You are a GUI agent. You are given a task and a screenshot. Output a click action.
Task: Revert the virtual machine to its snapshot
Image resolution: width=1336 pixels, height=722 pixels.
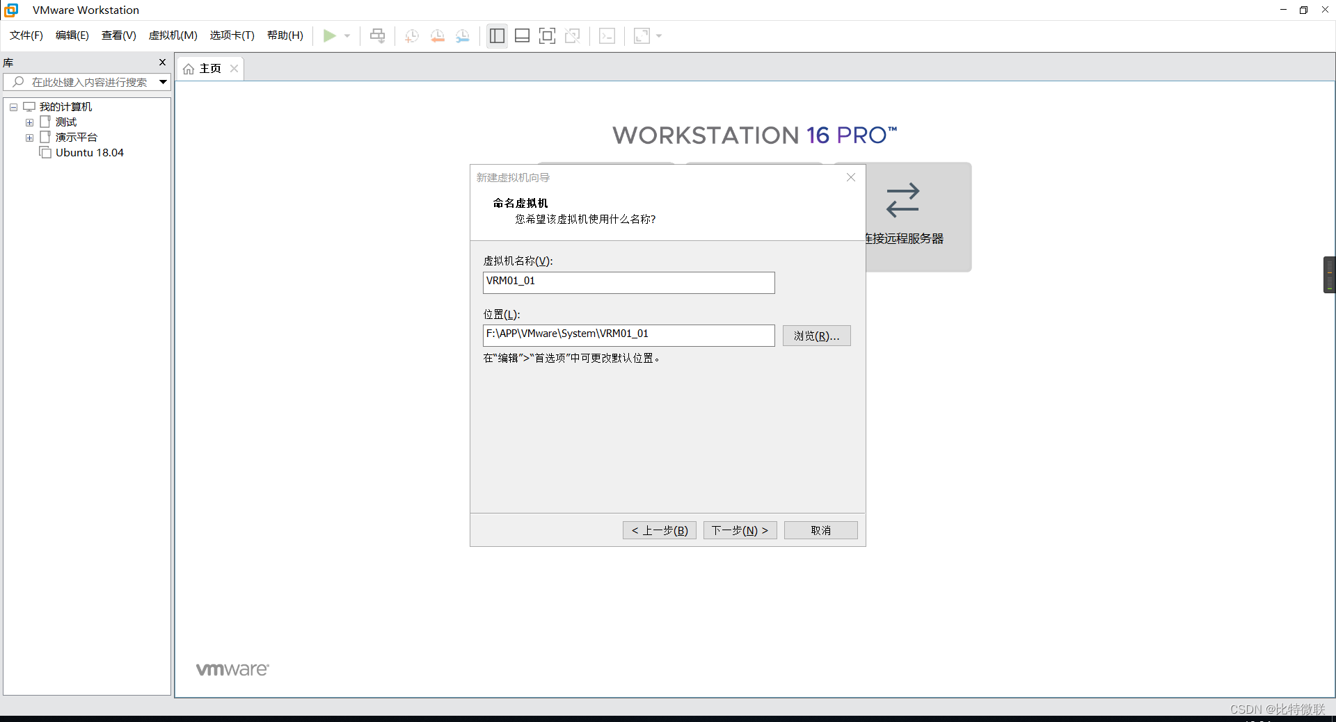pyautogui.click(x=438, y=35)
